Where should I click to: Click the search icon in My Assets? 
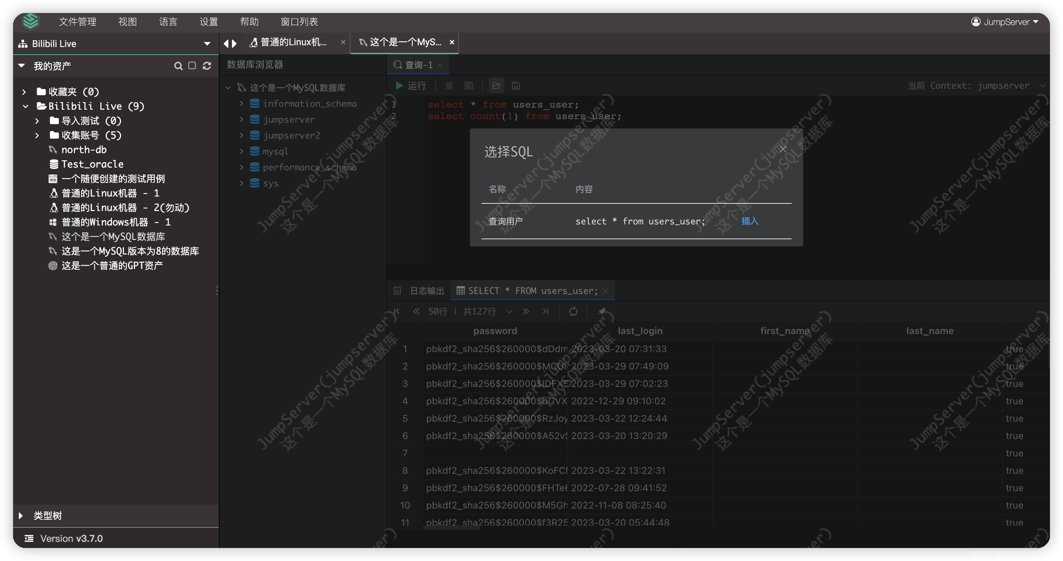click(178, 66)
